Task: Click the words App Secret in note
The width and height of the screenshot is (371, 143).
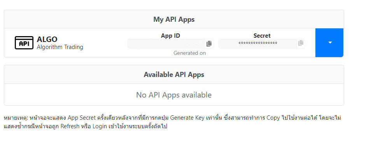Action: (82, 118)
